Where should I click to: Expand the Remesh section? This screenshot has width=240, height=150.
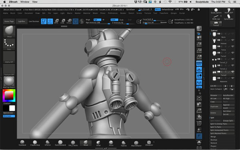coord(214,143)
